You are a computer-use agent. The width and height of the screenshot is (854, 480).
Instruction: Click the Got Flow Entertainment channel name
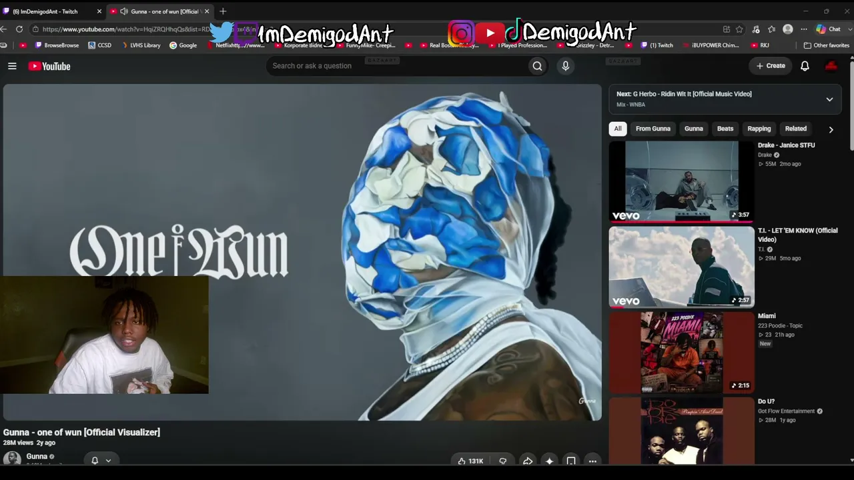786,411
